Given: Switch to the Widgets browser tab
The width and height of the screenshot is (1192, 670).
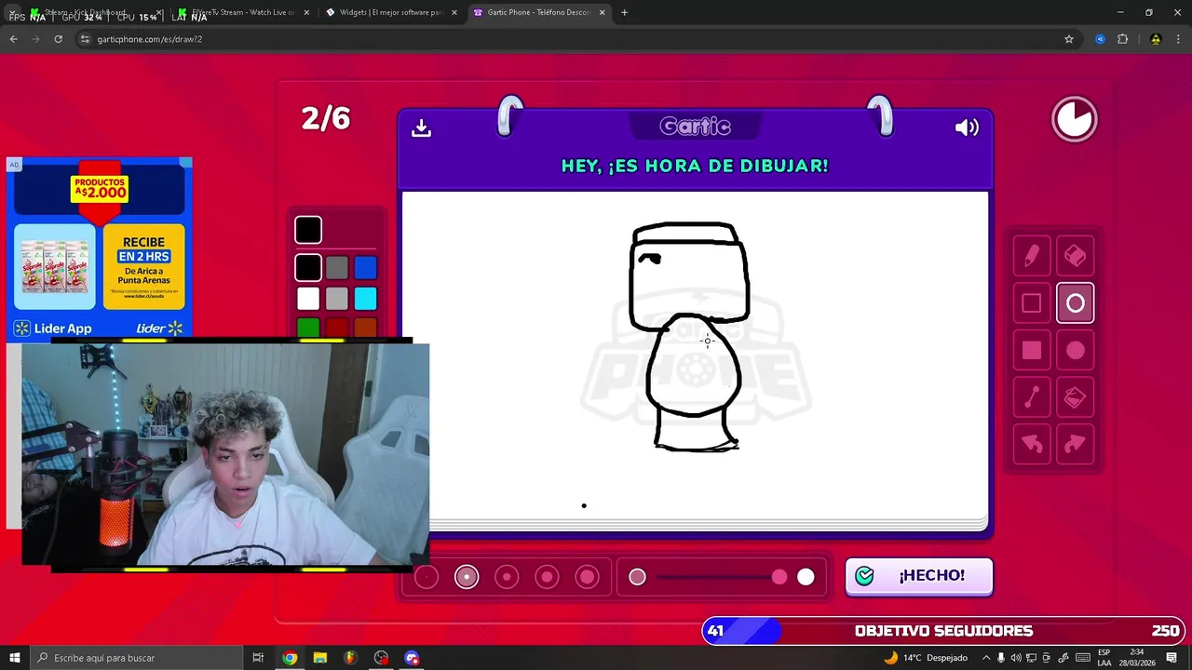Looking at the screenshot, I should coord(389,12).
